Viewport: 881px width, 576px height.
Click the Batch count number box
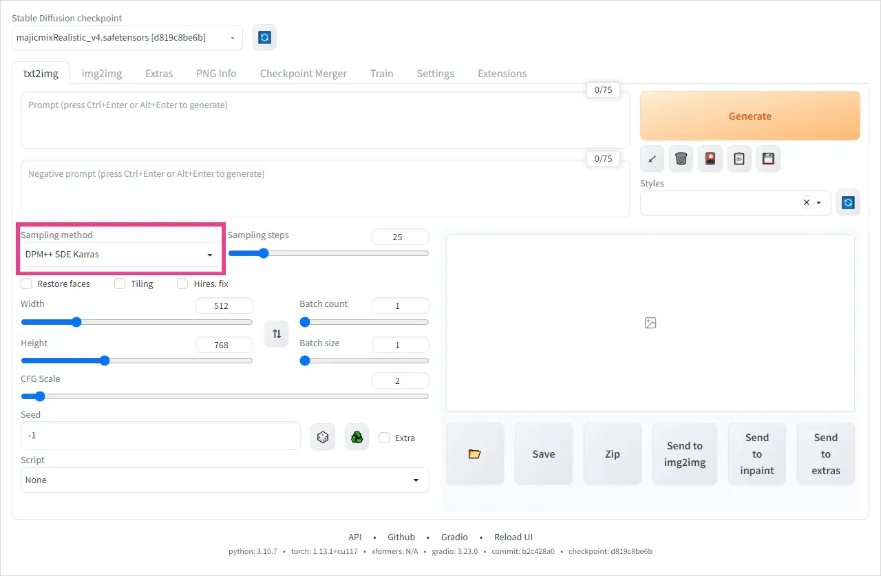tap(401, 306)
